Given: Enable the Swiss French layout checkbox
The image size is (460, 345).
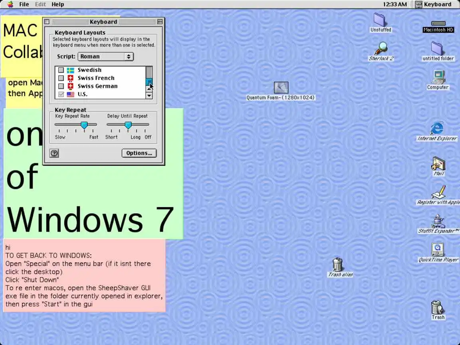Looking at the screenshot, I should click(61, 78).
